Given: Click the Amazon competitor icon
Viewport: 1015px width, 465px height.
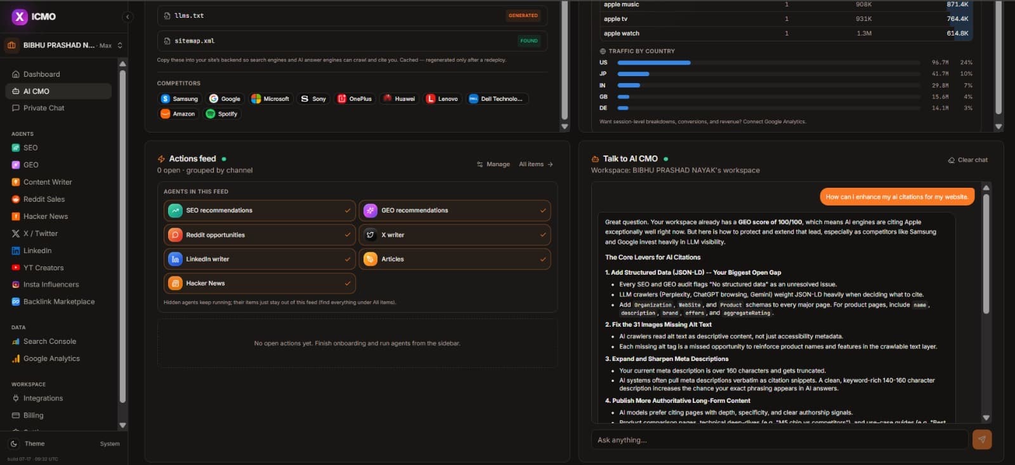Looking at the screenshot, I should (x=165, y=114).
